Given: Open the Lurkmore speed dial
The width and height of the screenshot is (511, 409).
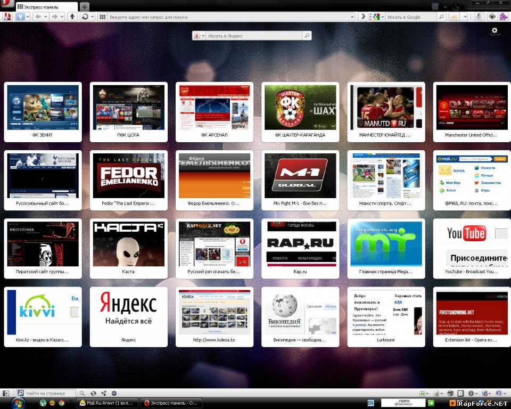Looking at the screenshot, I should (x=386, y=317).
